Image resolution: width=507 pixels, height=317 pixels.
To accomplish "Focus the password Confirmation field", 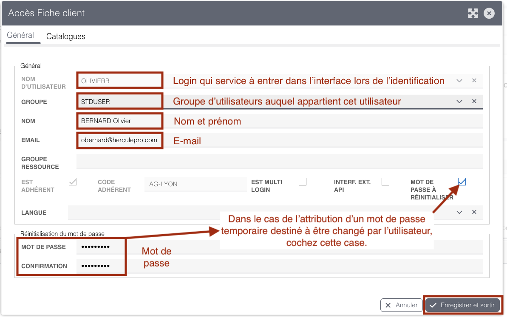I will [279, 266].
